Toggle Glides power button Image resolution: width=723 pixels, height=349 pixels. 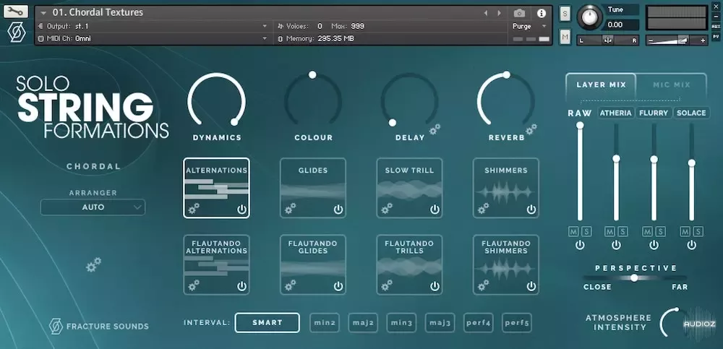pos(338,210)
